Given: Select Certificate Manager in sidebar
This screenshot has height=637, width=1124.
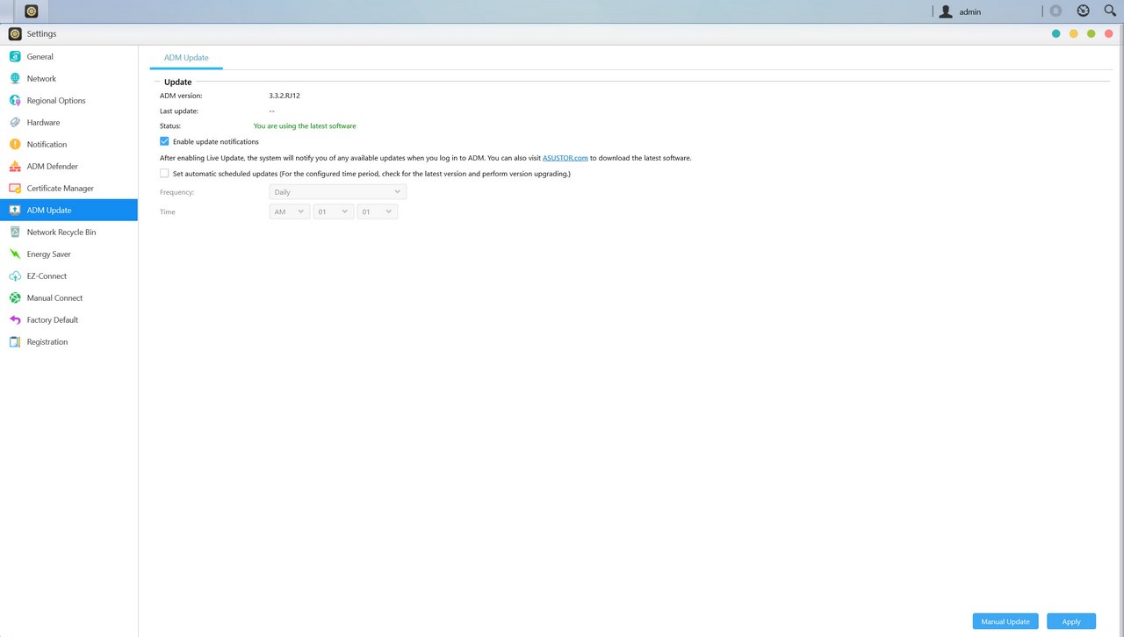Looking at the screenshot, I should tap(68, 188).
